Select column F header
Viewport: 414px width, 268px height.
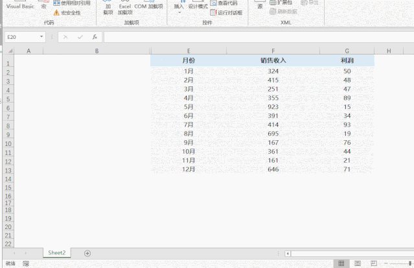click(273, 51)
